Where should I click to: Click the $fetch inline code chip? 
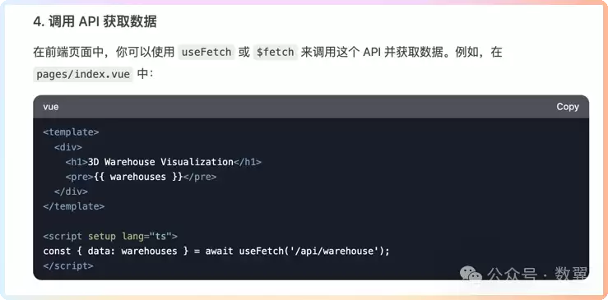(x=276, y=52)
